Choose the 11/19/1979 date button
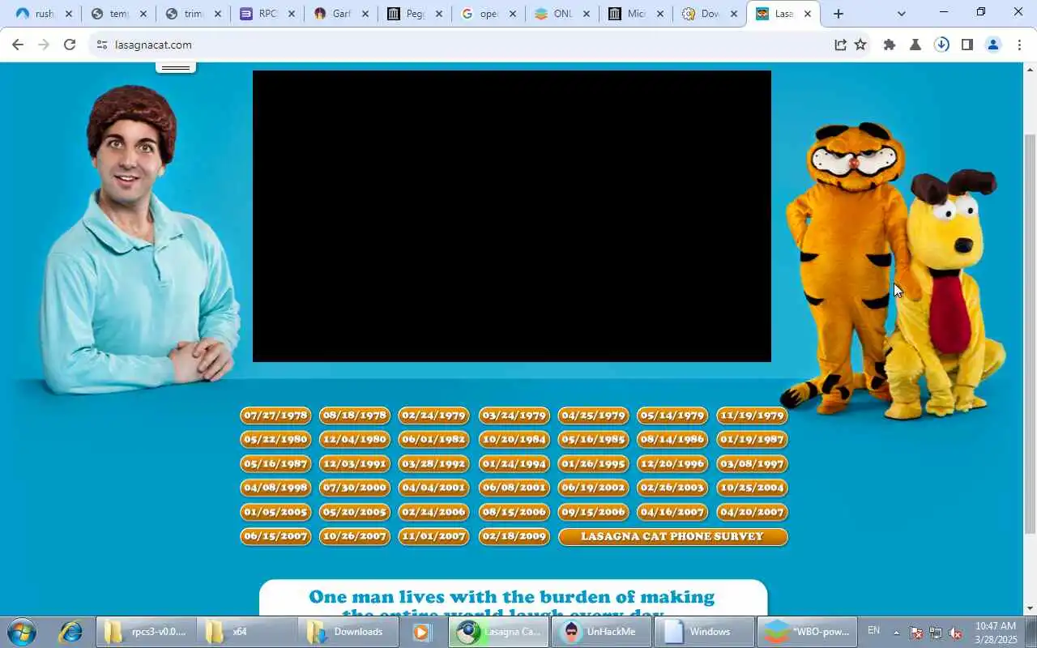This screenshot has height=648, width=1037. click(752, 416)
